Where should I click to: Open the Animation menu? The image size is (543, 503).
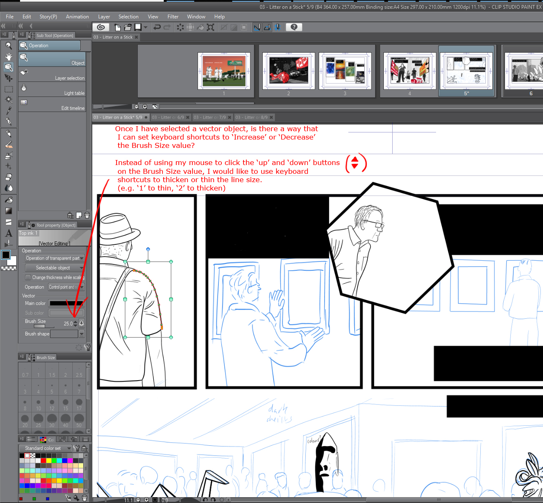click(x=77, y=17)
